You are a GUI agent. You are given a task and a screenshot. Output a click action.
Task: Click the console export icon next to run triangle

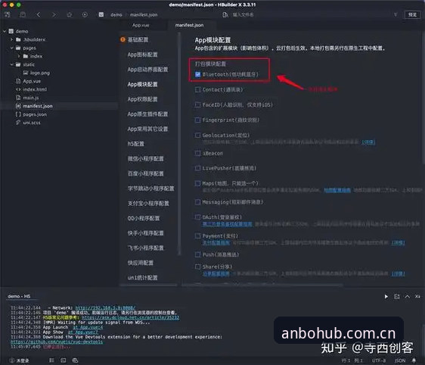tap(397, 297)
